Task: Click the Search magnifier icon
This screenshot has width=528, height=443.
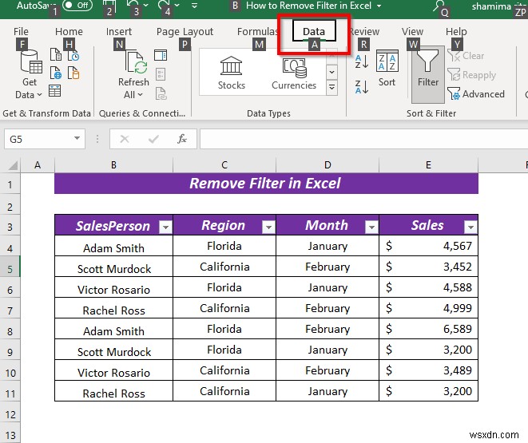Action: click(x=439, y=6)
